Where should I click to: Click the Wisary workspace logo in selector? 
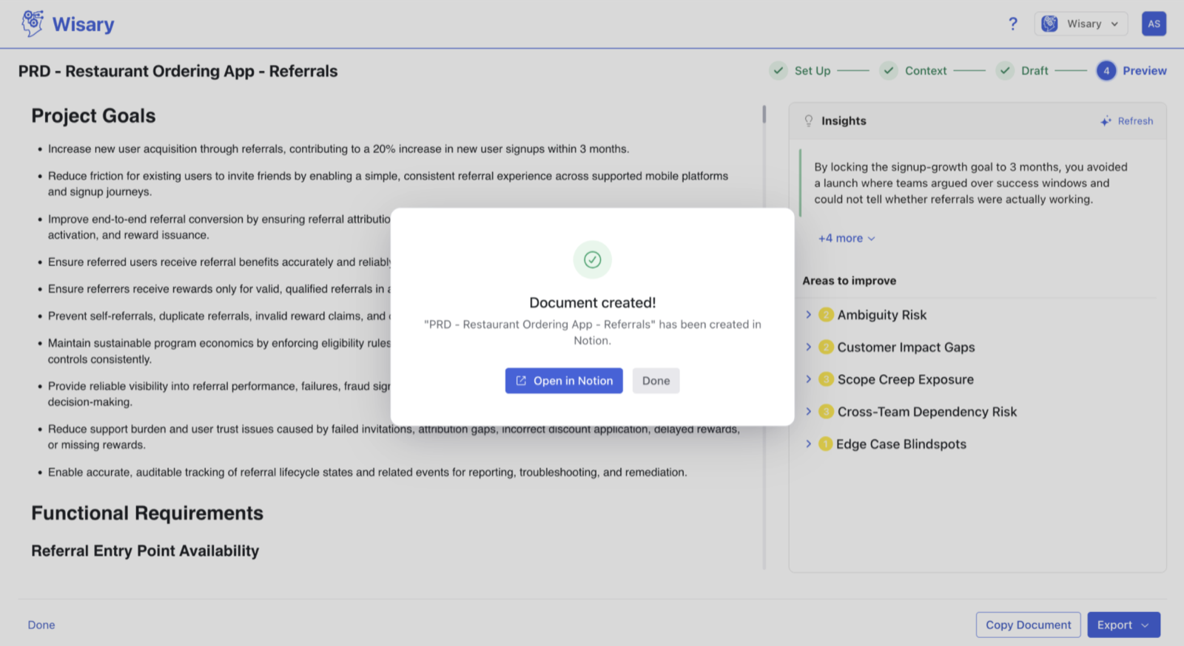[1049, 24]
